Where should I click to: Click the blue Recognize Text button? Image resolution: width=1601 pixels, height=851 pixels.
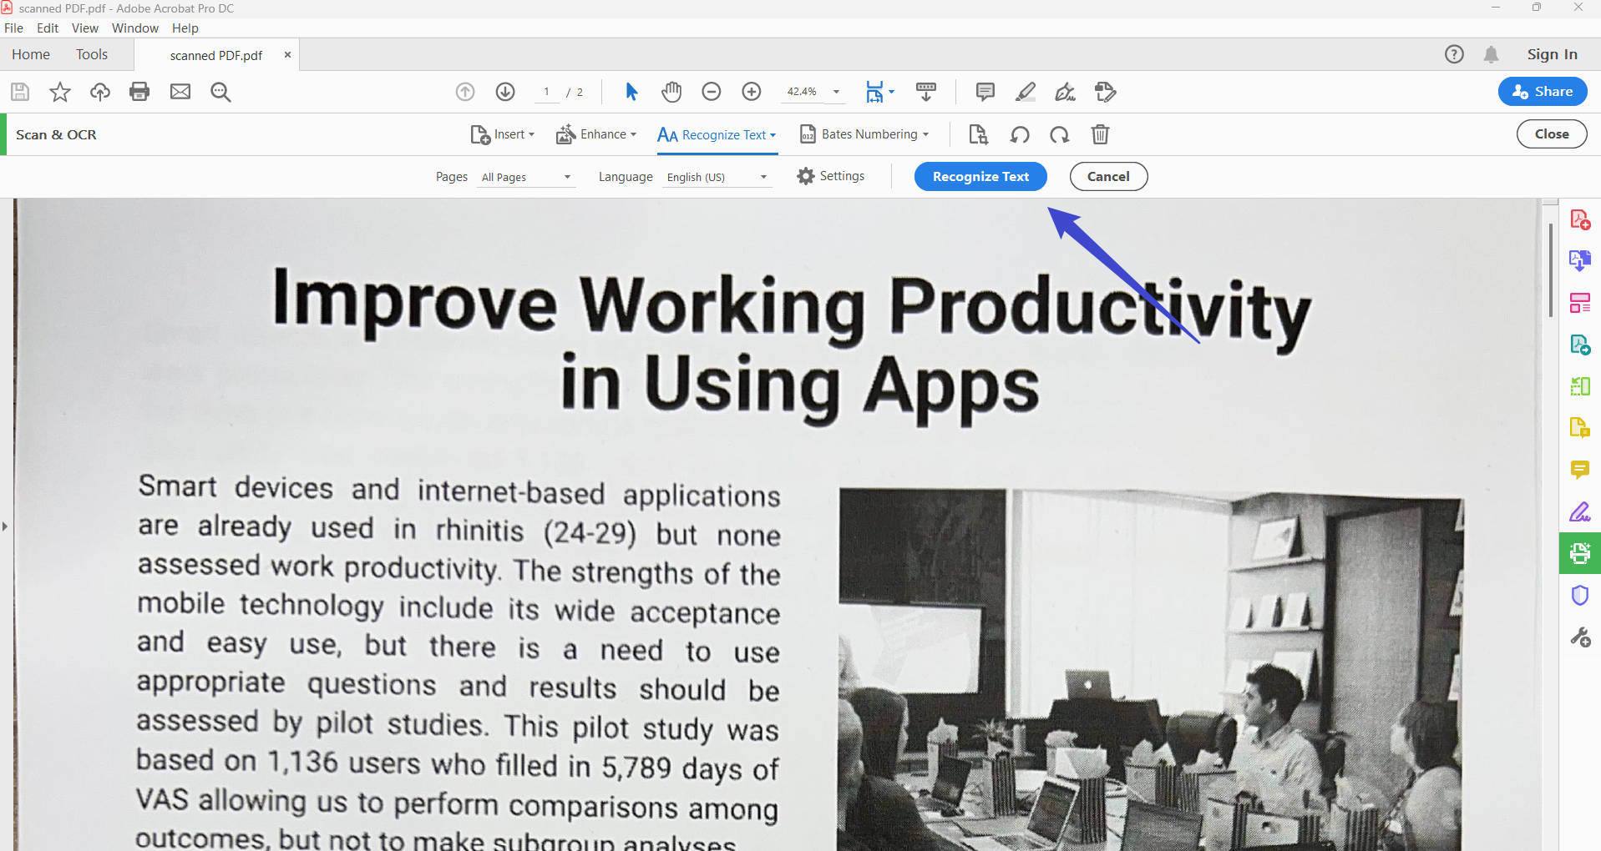(x=980, y=176)
